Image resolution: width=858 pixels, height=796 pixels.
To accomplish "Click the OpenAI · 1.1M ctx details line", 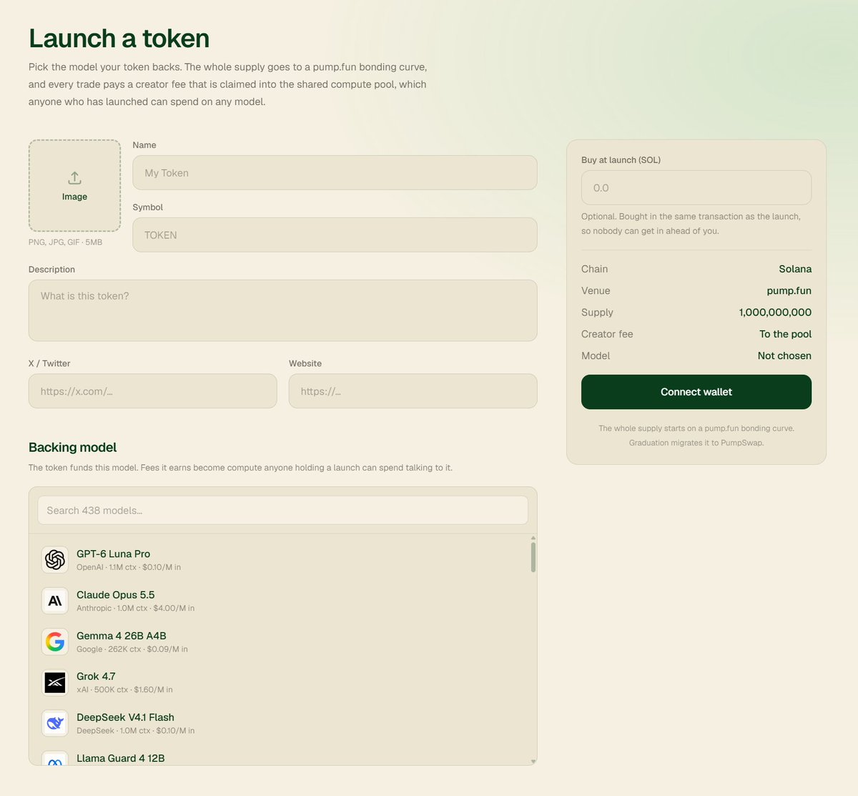I will pyautogui.click(x=129, y=567).
